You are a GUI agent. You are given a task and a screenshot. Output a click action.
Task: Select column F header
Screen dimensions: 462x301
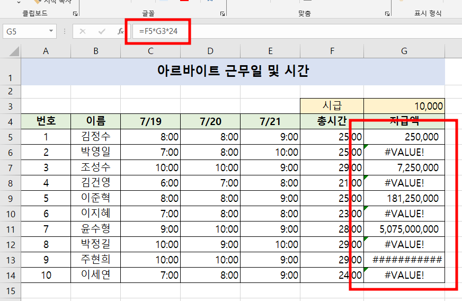[332, 51]
